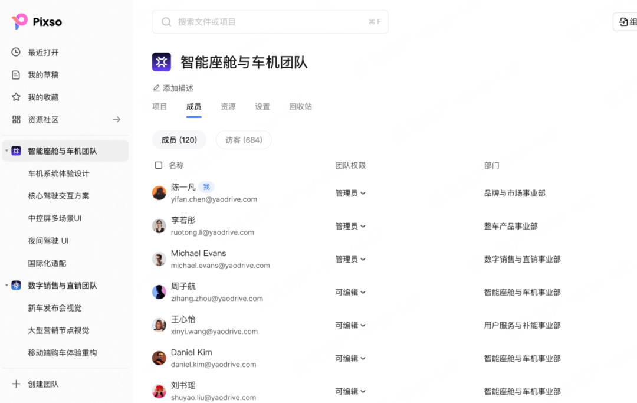Click 刘书瑶 avatar
Viewport: 637px width, 403px height.
pyautogui.click(x=159, y=391)
